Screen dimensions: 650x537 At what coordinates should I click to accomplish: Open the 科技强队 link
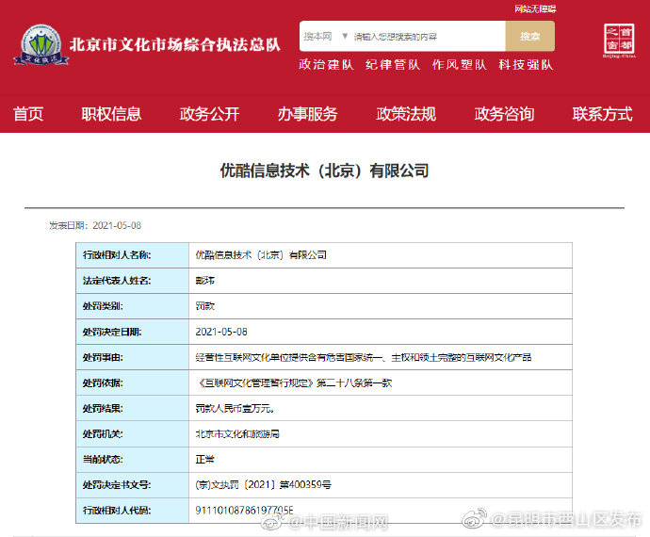[x=526, y=65]
